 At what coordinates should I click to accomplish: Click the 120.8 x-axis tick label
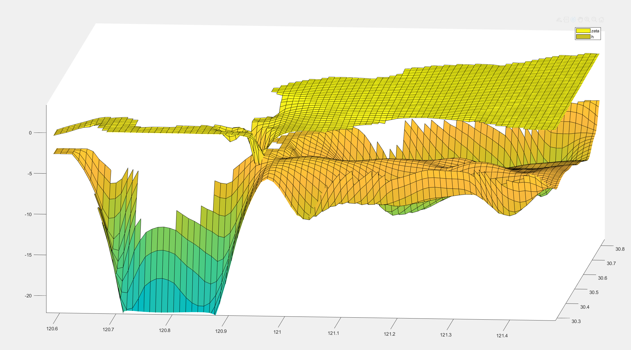[x=164, y=330]
